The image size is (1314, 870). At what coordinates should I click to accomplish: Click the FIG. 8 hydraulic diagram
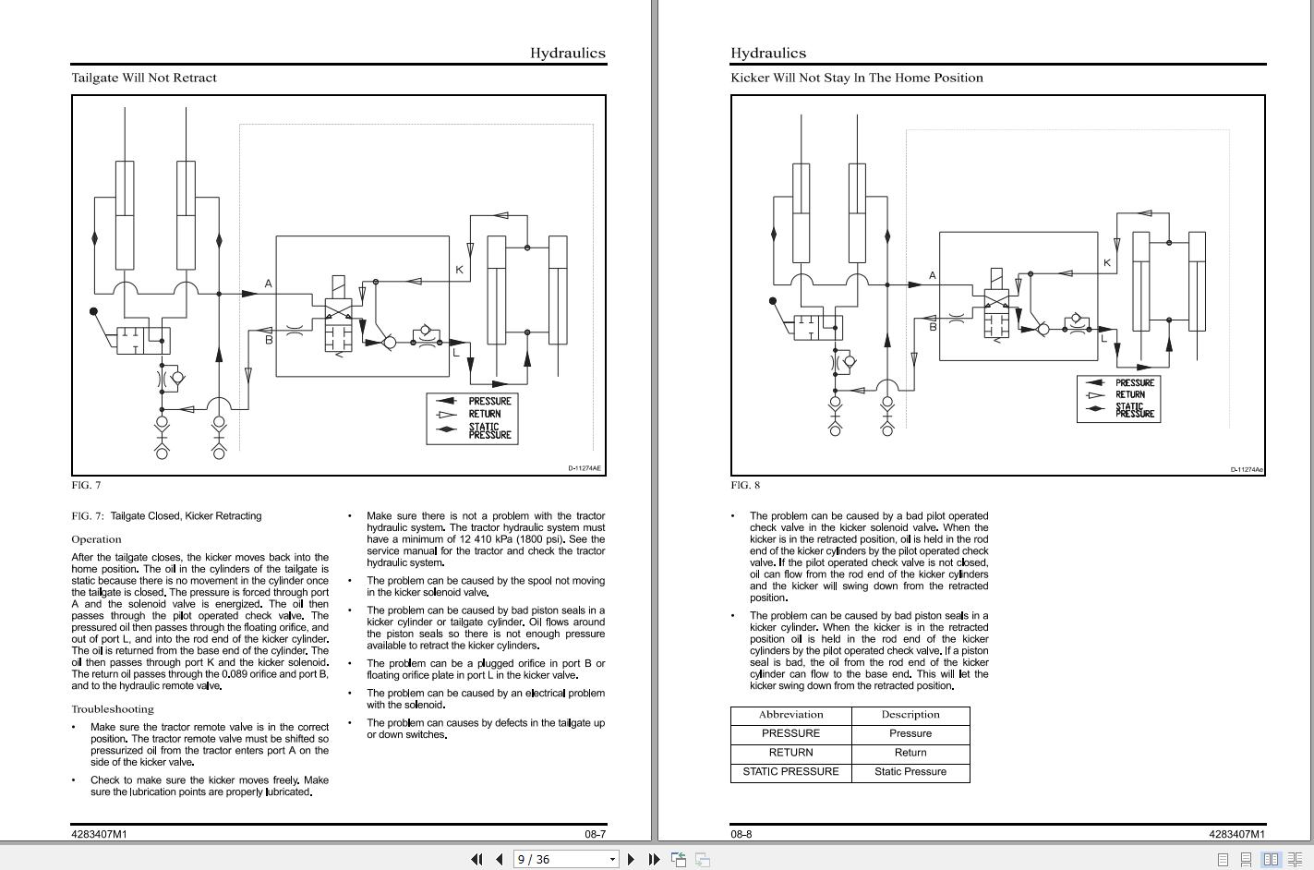tap(998, 285)
